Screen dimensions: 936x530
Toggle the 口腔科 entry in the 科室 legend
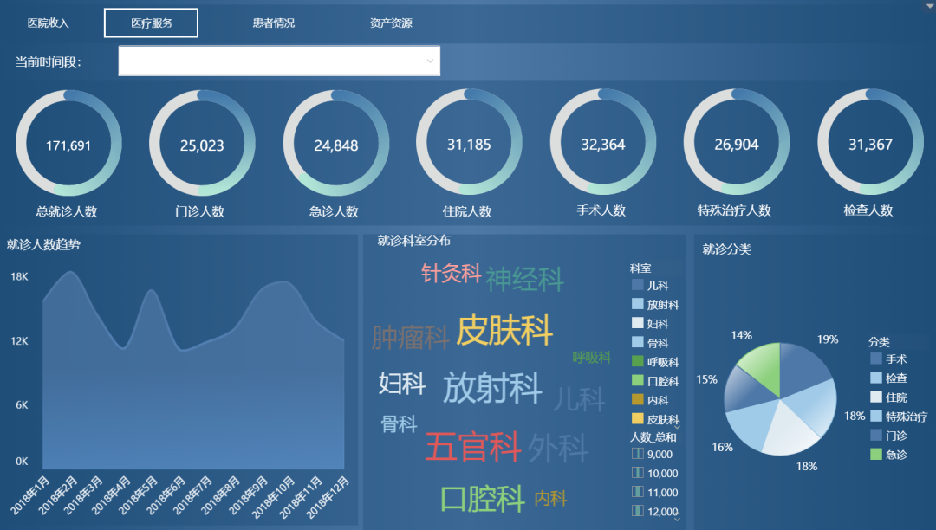tap(637, 380)
